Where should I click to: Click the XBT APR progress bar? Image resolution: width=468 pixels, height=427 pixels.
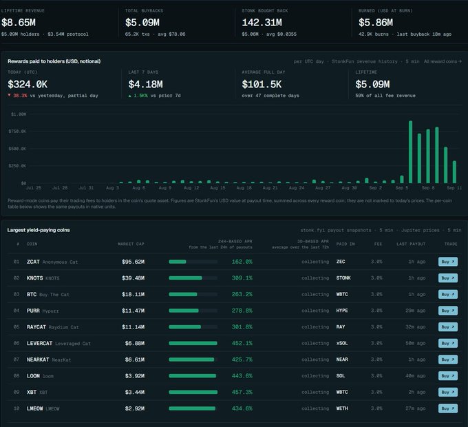coord(193,392)
